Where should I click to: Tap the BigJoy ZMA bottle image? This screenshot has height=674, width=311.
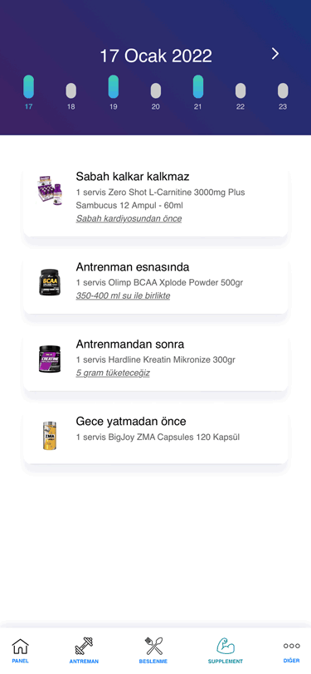tap(50, 436)
